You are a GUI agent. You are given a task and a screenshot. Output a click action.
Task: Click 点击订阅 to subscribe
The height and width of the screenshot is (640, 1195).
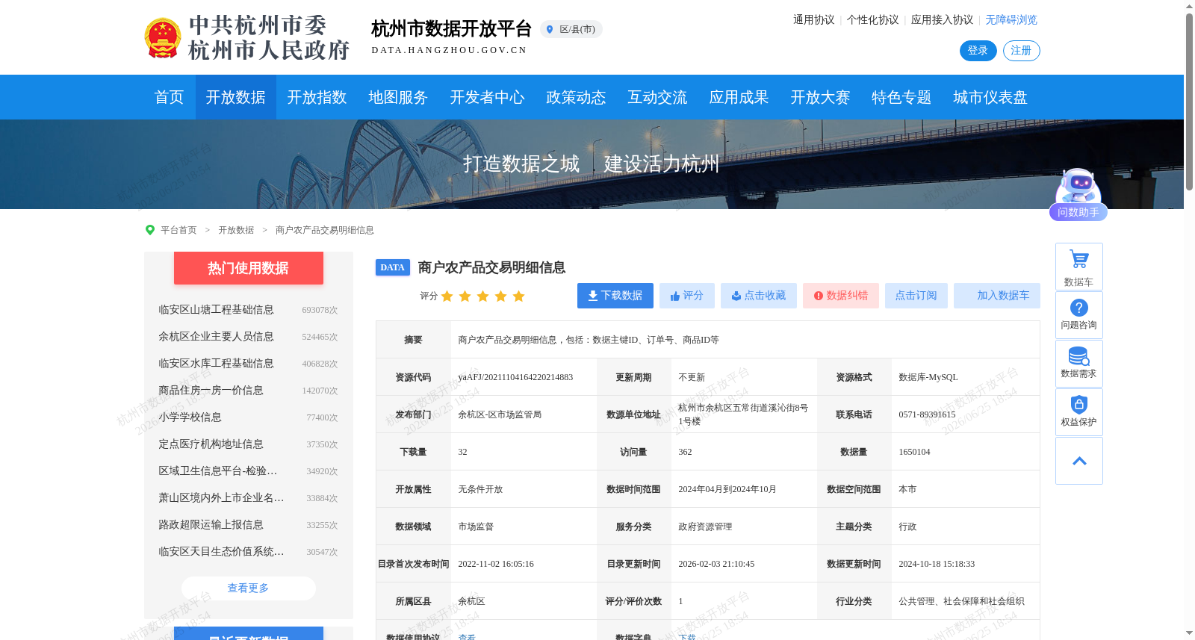coord(916,296)
